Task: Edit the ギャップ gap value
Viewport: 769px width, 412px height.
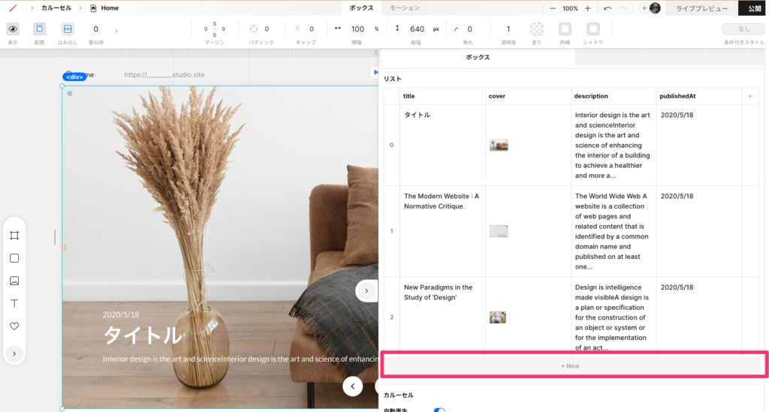Action: coord(312,29)
